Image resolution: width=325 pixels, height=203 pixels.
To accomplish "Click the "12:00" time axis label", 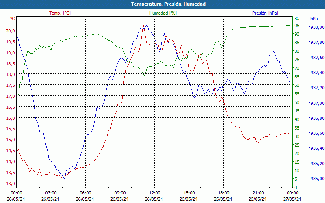I will (155, 192).
